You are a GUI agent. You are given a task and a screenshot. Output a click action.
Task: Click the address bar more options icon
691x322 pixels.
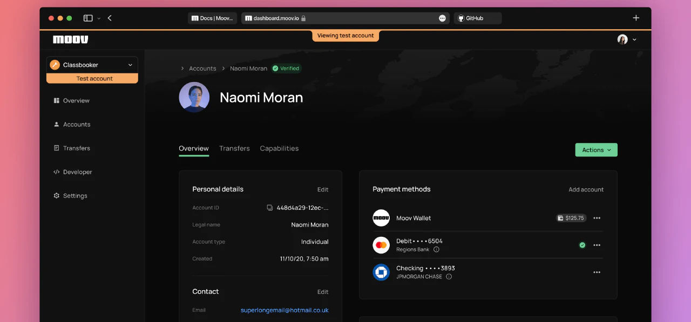click(442, 18)
